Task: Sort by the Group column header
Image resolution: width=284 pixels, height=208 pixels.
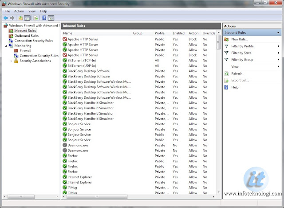Action: (142, 33)
